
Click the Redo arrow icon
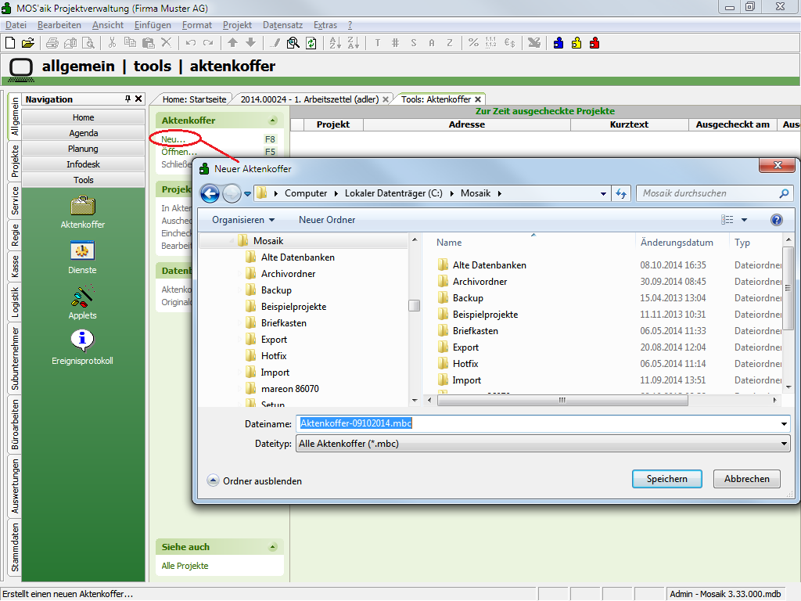208,43
